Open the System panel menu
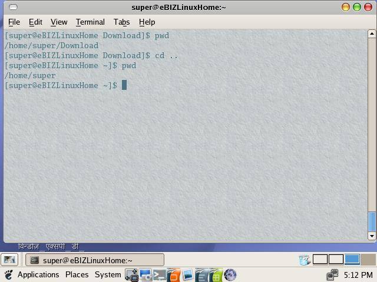Image resolution: width=377 pixels, height=282 pixels. click(108, 275)
